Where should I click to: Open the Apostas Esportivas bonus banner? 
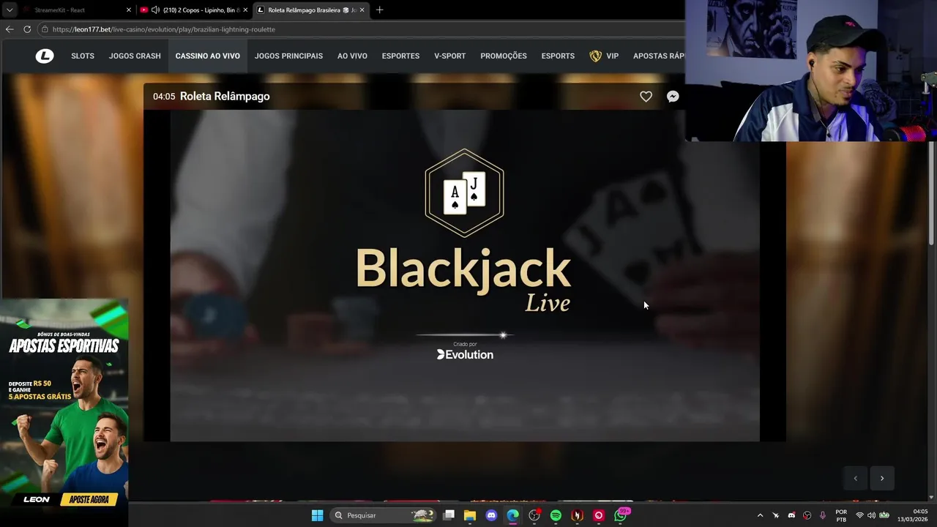(x=64, y=403)
